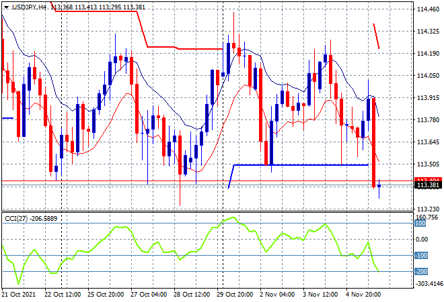Click the CCI -100 level marker
Image resolution: width=444 pixels, height=302 pixels.
[x=420, y=256]
